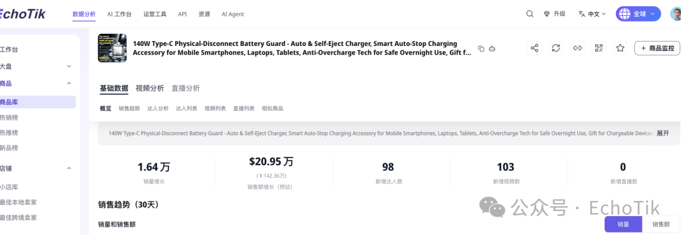Screen dimensions: 681x235
Task: Open the 中文 language dropdown
Action: click(x=592, y=14)
